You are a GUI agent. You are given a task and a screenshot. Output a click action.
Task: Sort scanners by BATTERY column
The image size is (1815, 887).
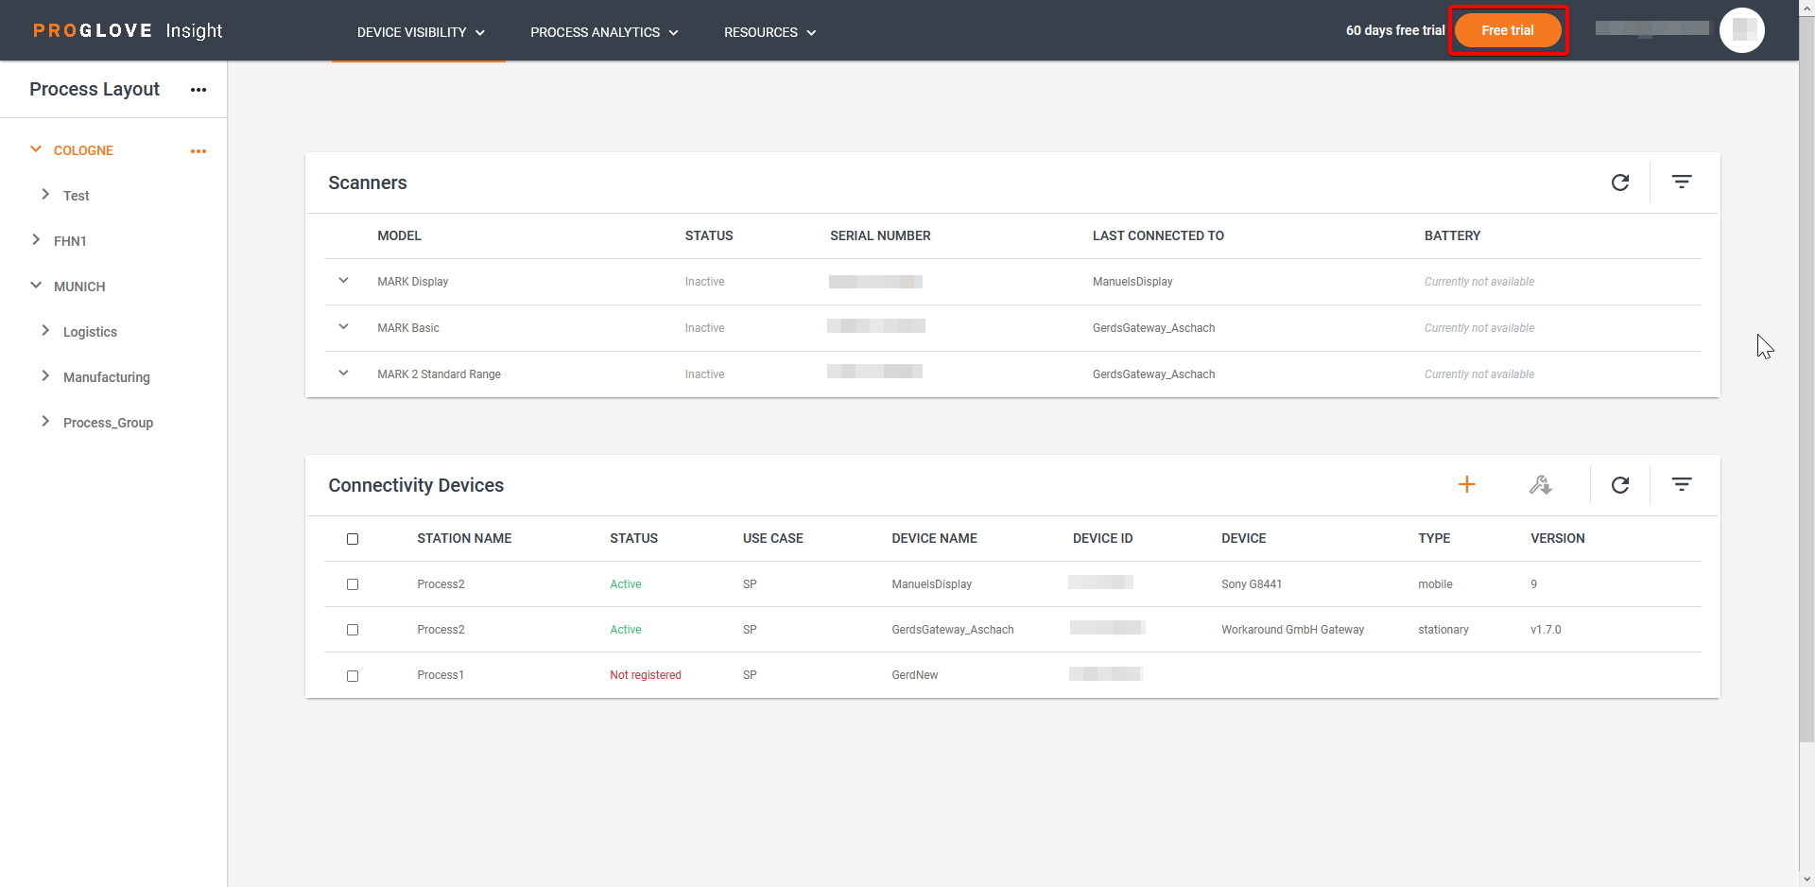(x=1452, y=235)
